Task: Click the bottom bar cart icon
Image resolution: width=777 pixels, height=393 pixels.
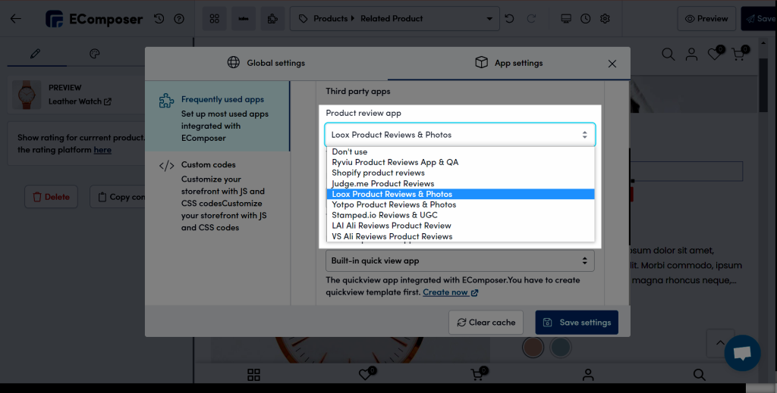Action: (479, 374)
